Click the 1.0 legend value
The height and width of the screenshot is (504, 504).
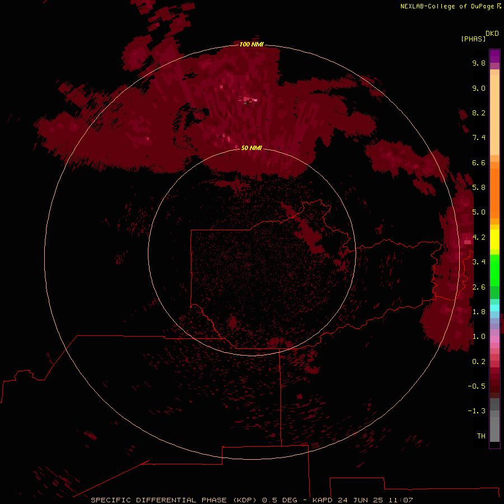click(x=479, y=337)
